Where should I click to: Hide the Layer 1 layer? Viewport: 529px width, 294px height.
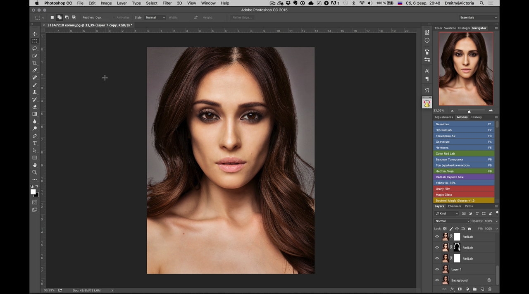point(437,269)
